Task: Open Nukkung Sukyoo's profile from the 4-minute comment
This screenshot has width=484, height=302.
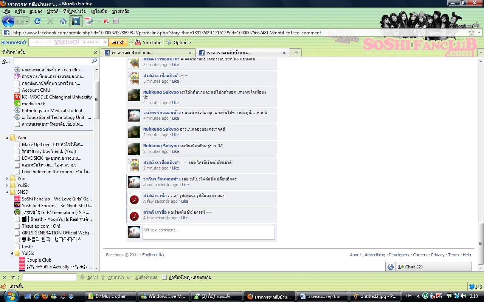Action: pyautogui.click(x=161, y=92)
